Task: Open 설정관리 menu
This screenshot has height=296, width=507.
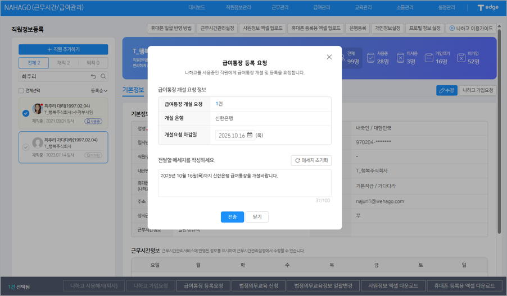Action: (x=447, y=7)
